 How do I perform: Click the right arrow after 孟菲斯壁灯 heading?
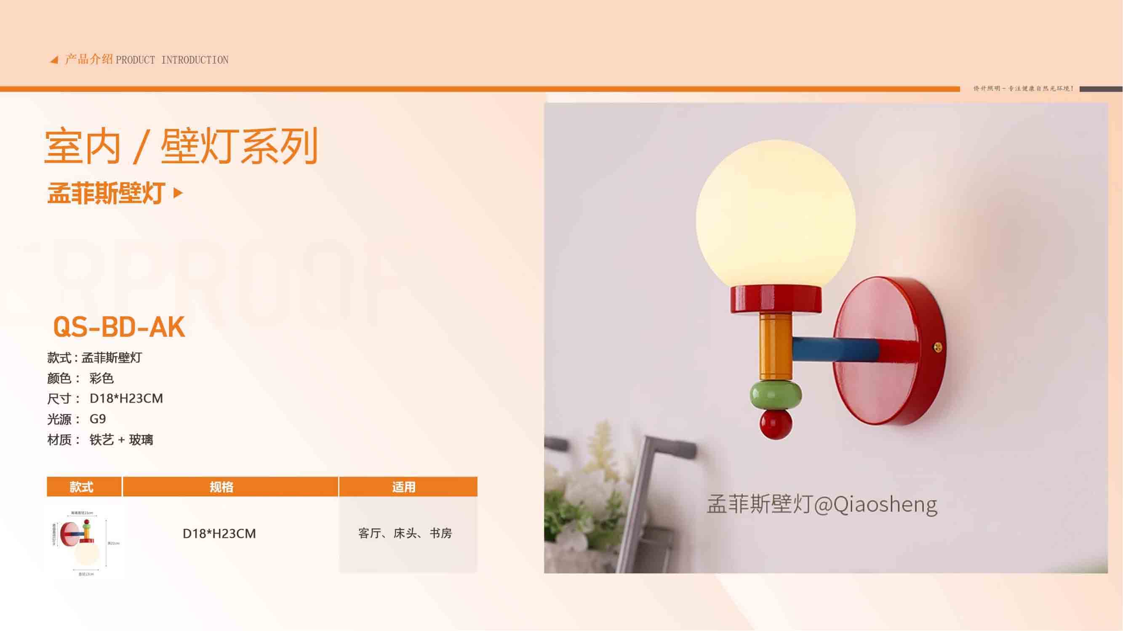178,193
